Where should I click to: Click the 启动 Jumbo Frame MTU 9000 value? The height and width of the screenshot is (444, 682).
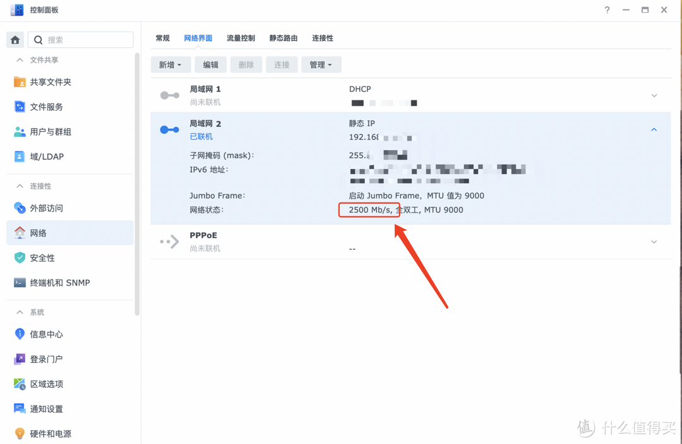(416, 196)
